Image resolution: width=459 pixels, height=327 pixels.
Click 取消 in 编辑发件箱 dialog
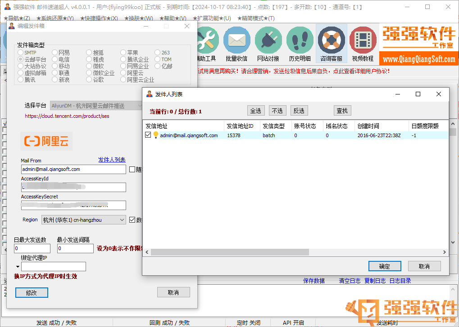coord(173,292)
